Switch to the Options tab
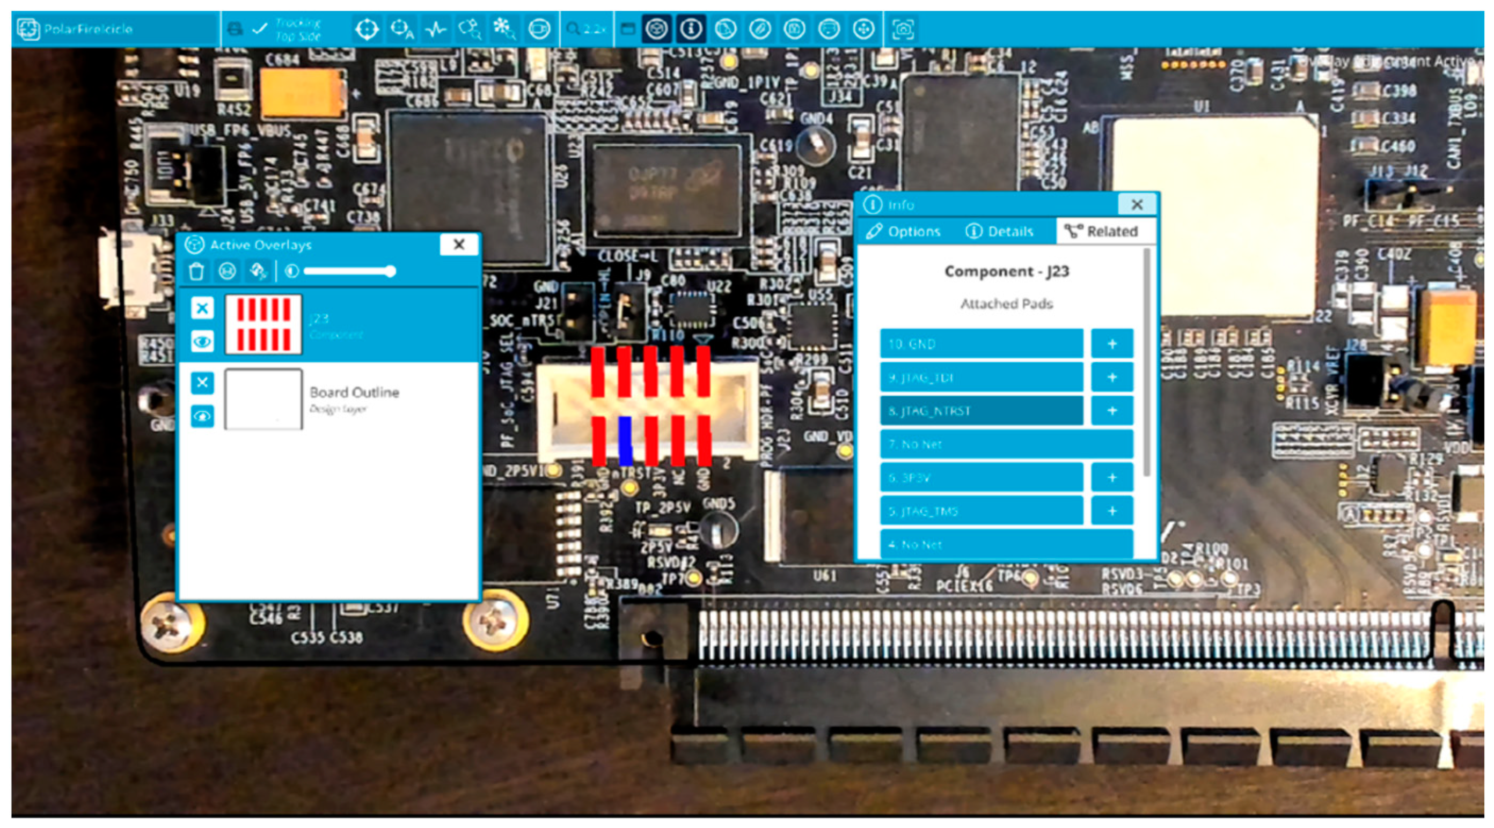 pos(903,231)
